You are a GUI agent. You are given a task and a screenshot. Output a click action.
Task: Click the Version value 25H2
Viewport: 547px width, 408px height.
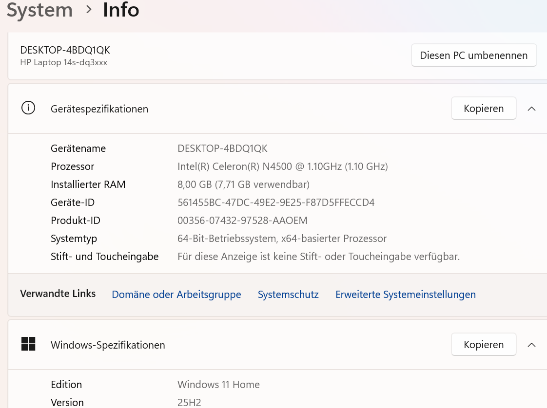pyautogui.click(x=190, y=403)
